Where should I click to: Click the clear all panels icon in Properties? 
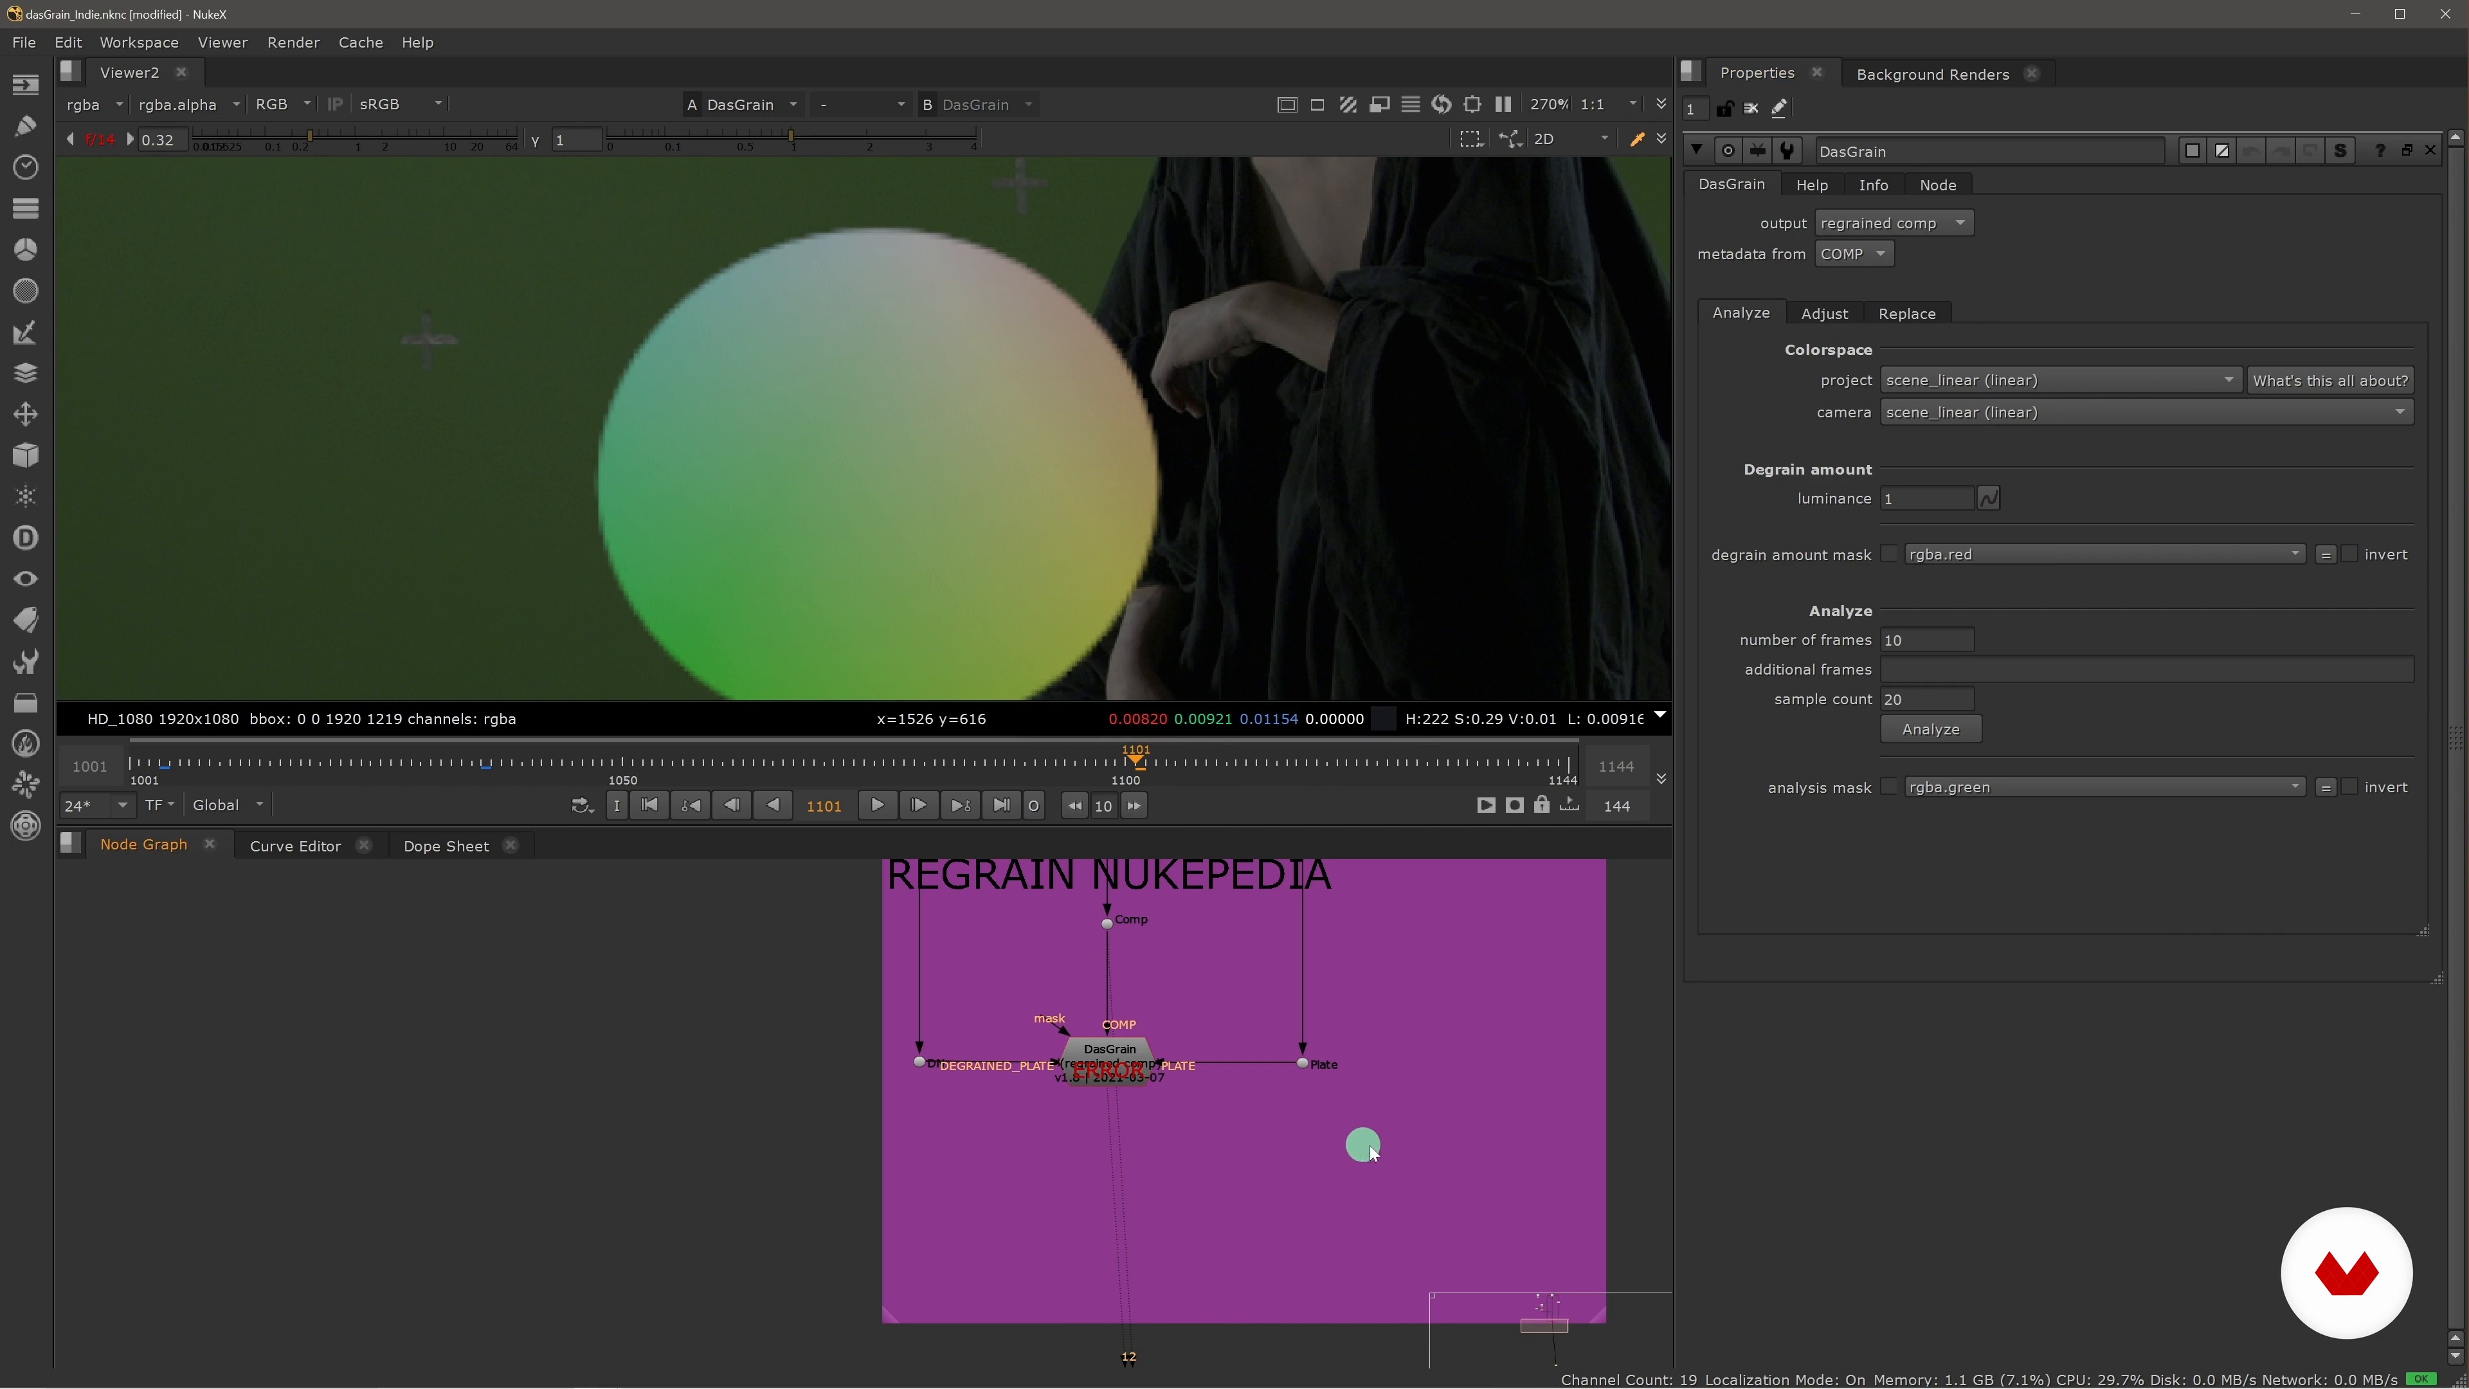1751,108
